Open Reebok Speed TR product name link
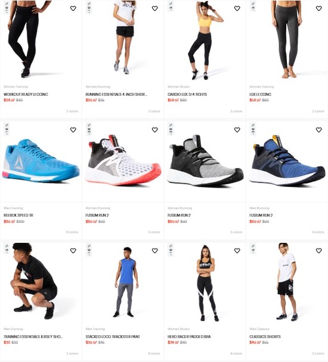The image size is (328, 362). [x=18, y=215]
